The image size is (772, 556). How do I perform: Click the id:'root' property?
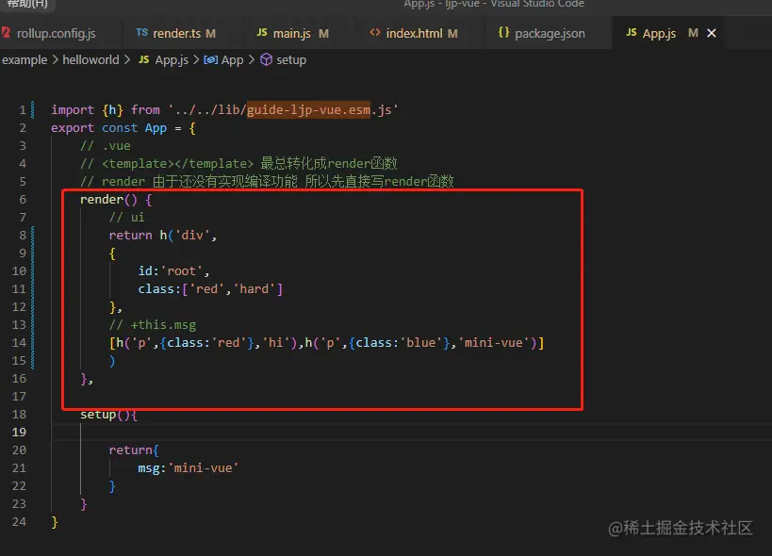point(173,271)
